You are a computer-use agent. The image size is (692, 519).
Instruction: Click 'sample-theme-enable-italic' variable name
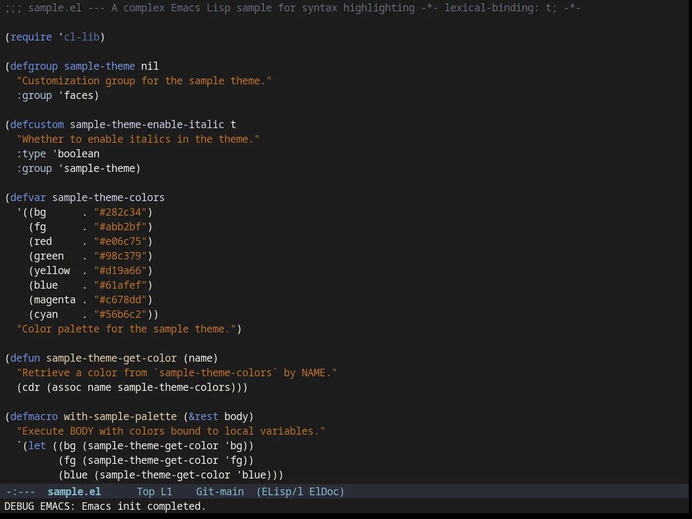coord(147,124)
